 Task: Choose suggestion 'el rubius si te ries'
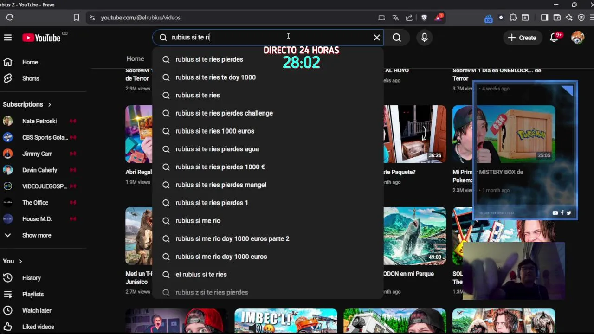268,275
